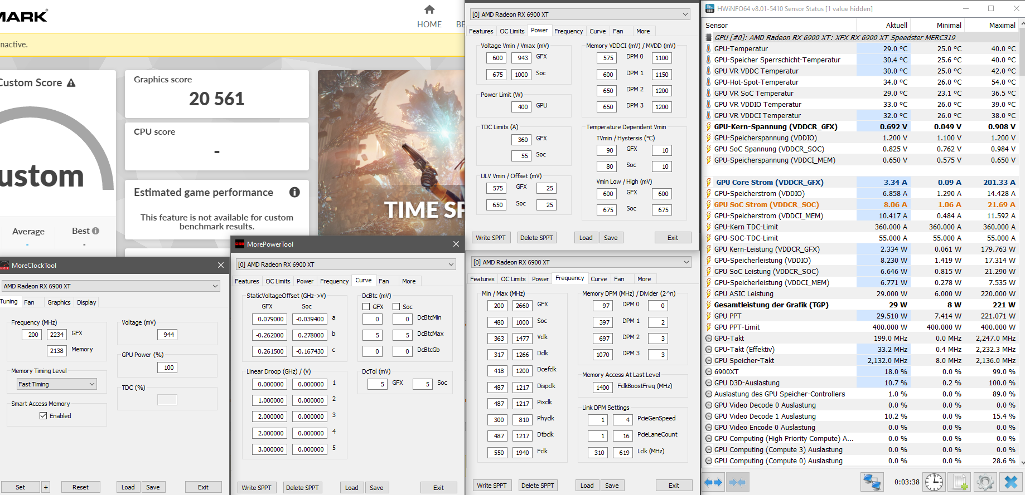
Task: Click info icon for Estimated game performance
Action: click(294, 192)
